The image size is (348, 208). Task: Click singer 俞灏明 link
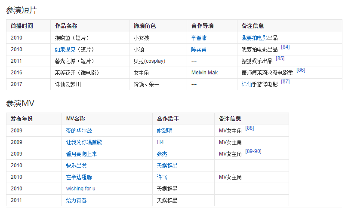coord(164,131)
